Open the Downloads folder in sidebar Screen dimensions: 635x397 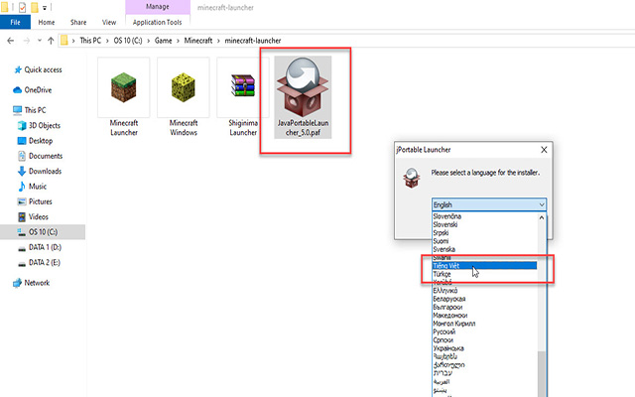pos(46,171)
